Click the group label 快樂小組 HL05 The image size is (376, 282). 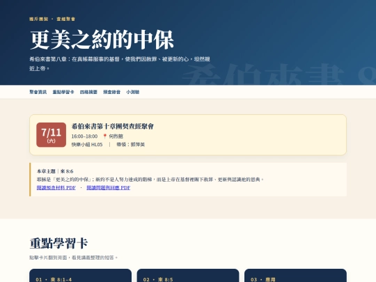coord(87,145)
